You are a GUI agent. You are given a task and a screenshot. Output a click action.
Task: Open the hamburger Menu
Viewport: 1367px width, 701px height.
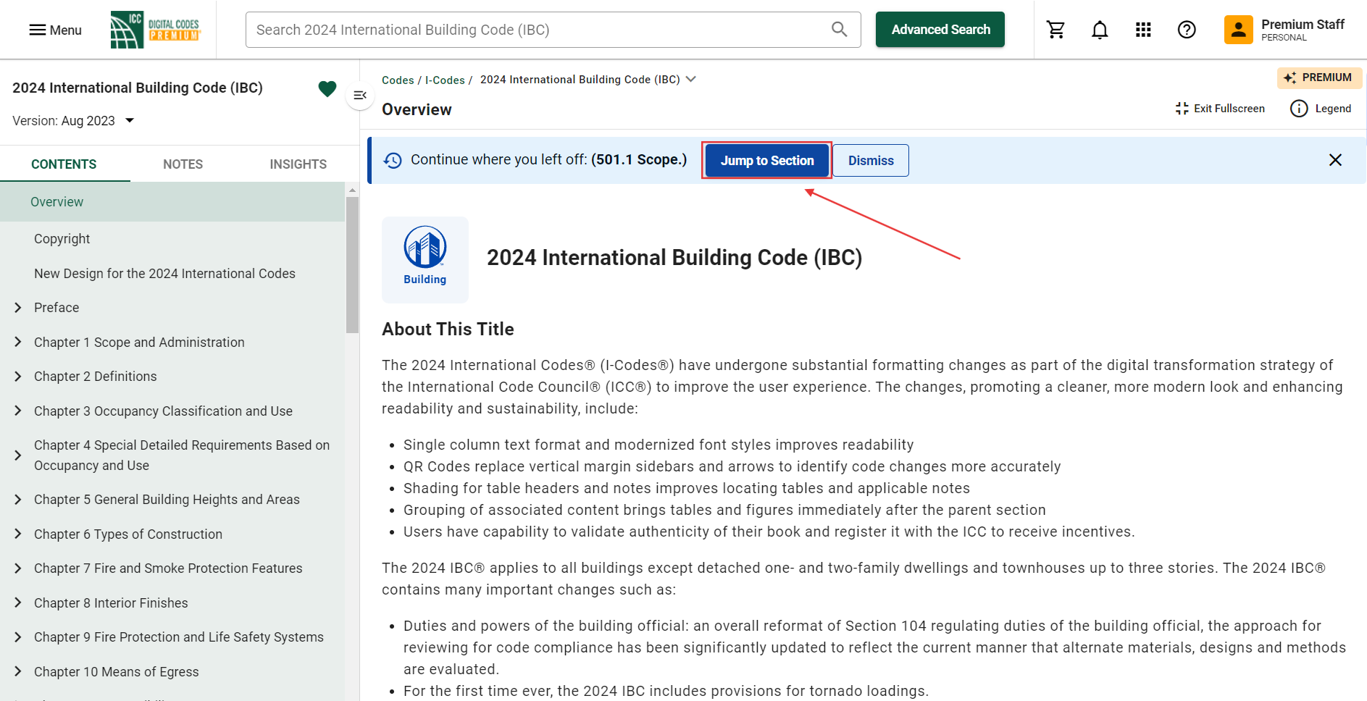click(x=55, y=30)
